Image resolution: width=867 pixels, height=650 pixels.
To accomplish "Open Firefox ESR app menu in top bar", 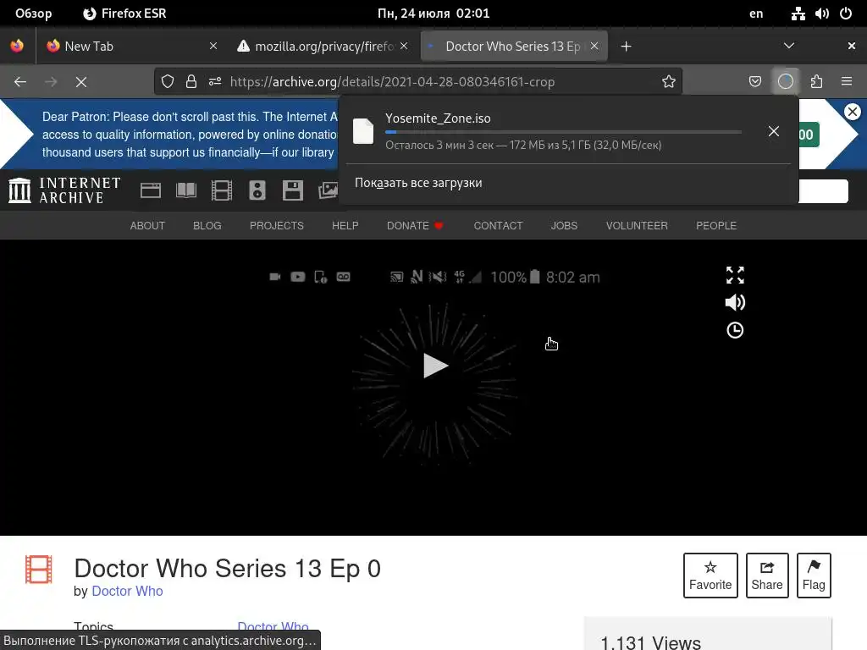I will (x=124, y=14).
